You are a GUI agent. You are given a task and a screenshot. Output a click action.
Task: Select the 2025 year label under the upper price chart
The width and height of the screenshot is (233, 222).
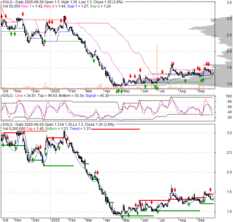pos(56,91)
